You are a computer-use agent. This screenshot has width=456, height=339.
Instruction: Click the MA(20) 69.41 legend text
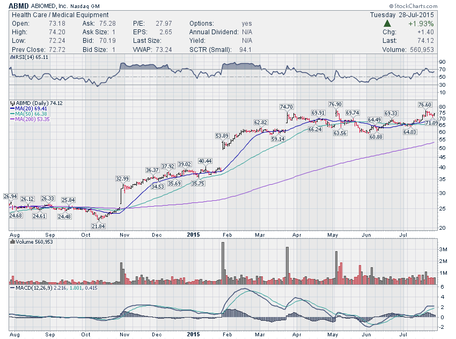coord(31,109)
